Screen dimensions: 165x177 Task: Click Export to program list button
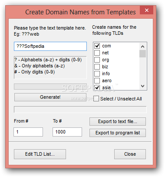(118, 133)
